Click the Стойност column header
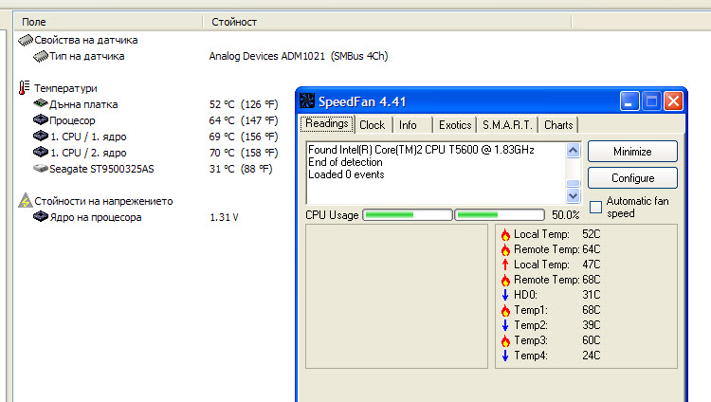This screenshot has height=402, width=711. click(387, 21)
